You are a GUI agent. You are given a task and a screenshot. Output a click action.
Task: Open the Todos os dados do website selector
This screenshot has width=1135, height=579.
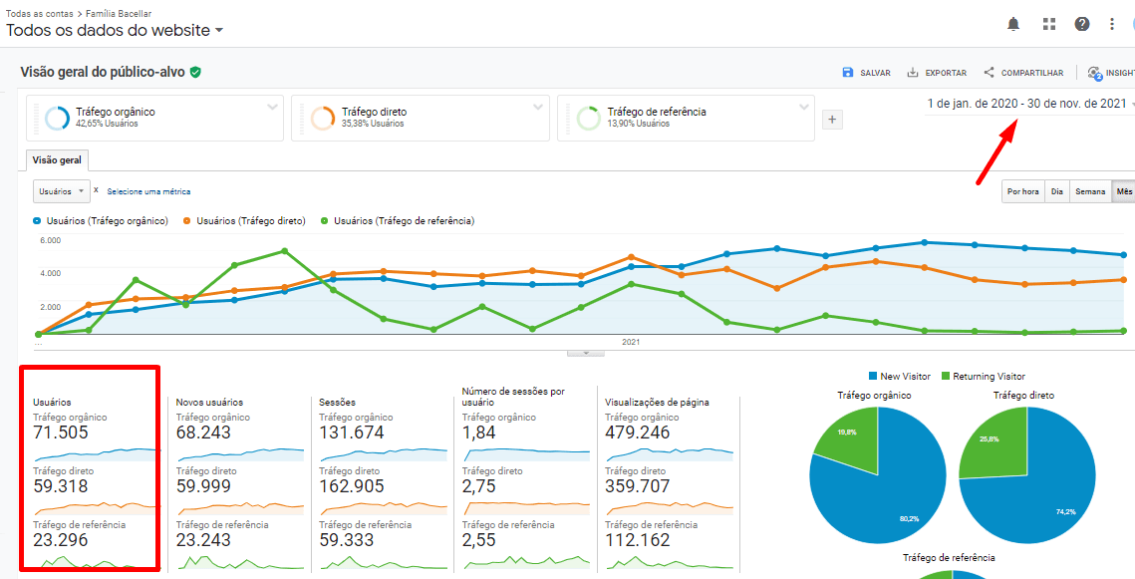coord(115,31)
